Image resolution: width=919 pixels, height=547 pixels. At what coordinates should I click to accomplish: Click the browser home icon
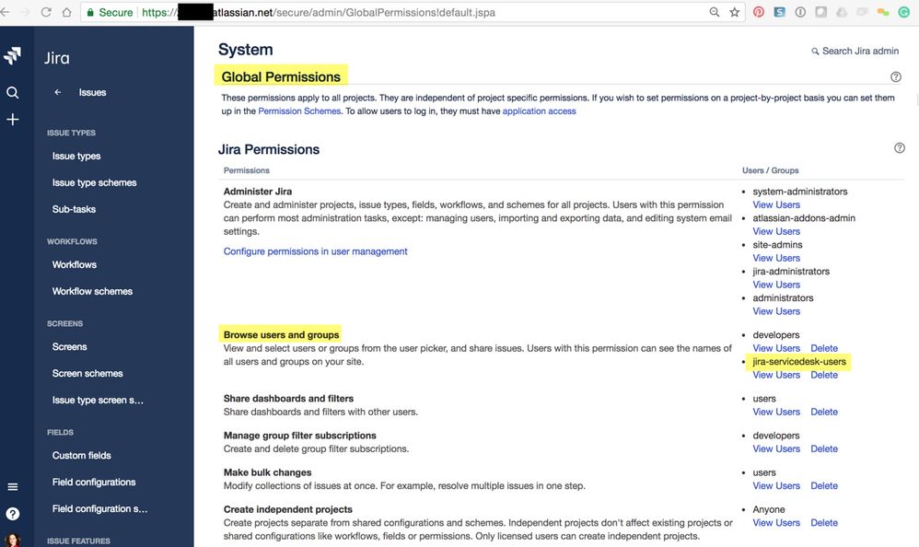[x=66, y=12]
